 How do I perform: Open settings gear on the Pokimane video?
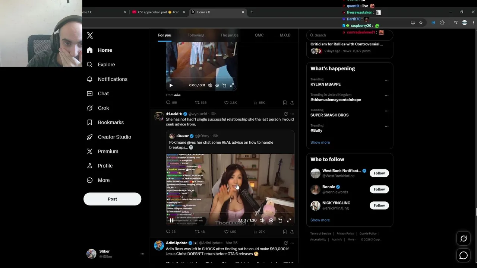click(x=271, y=220)
